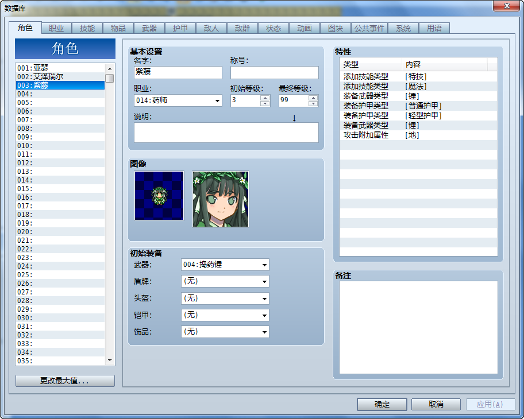Select the 武器 tab
Image resolution: width=524 pixels, height=419 pixels.
(149, 28)
